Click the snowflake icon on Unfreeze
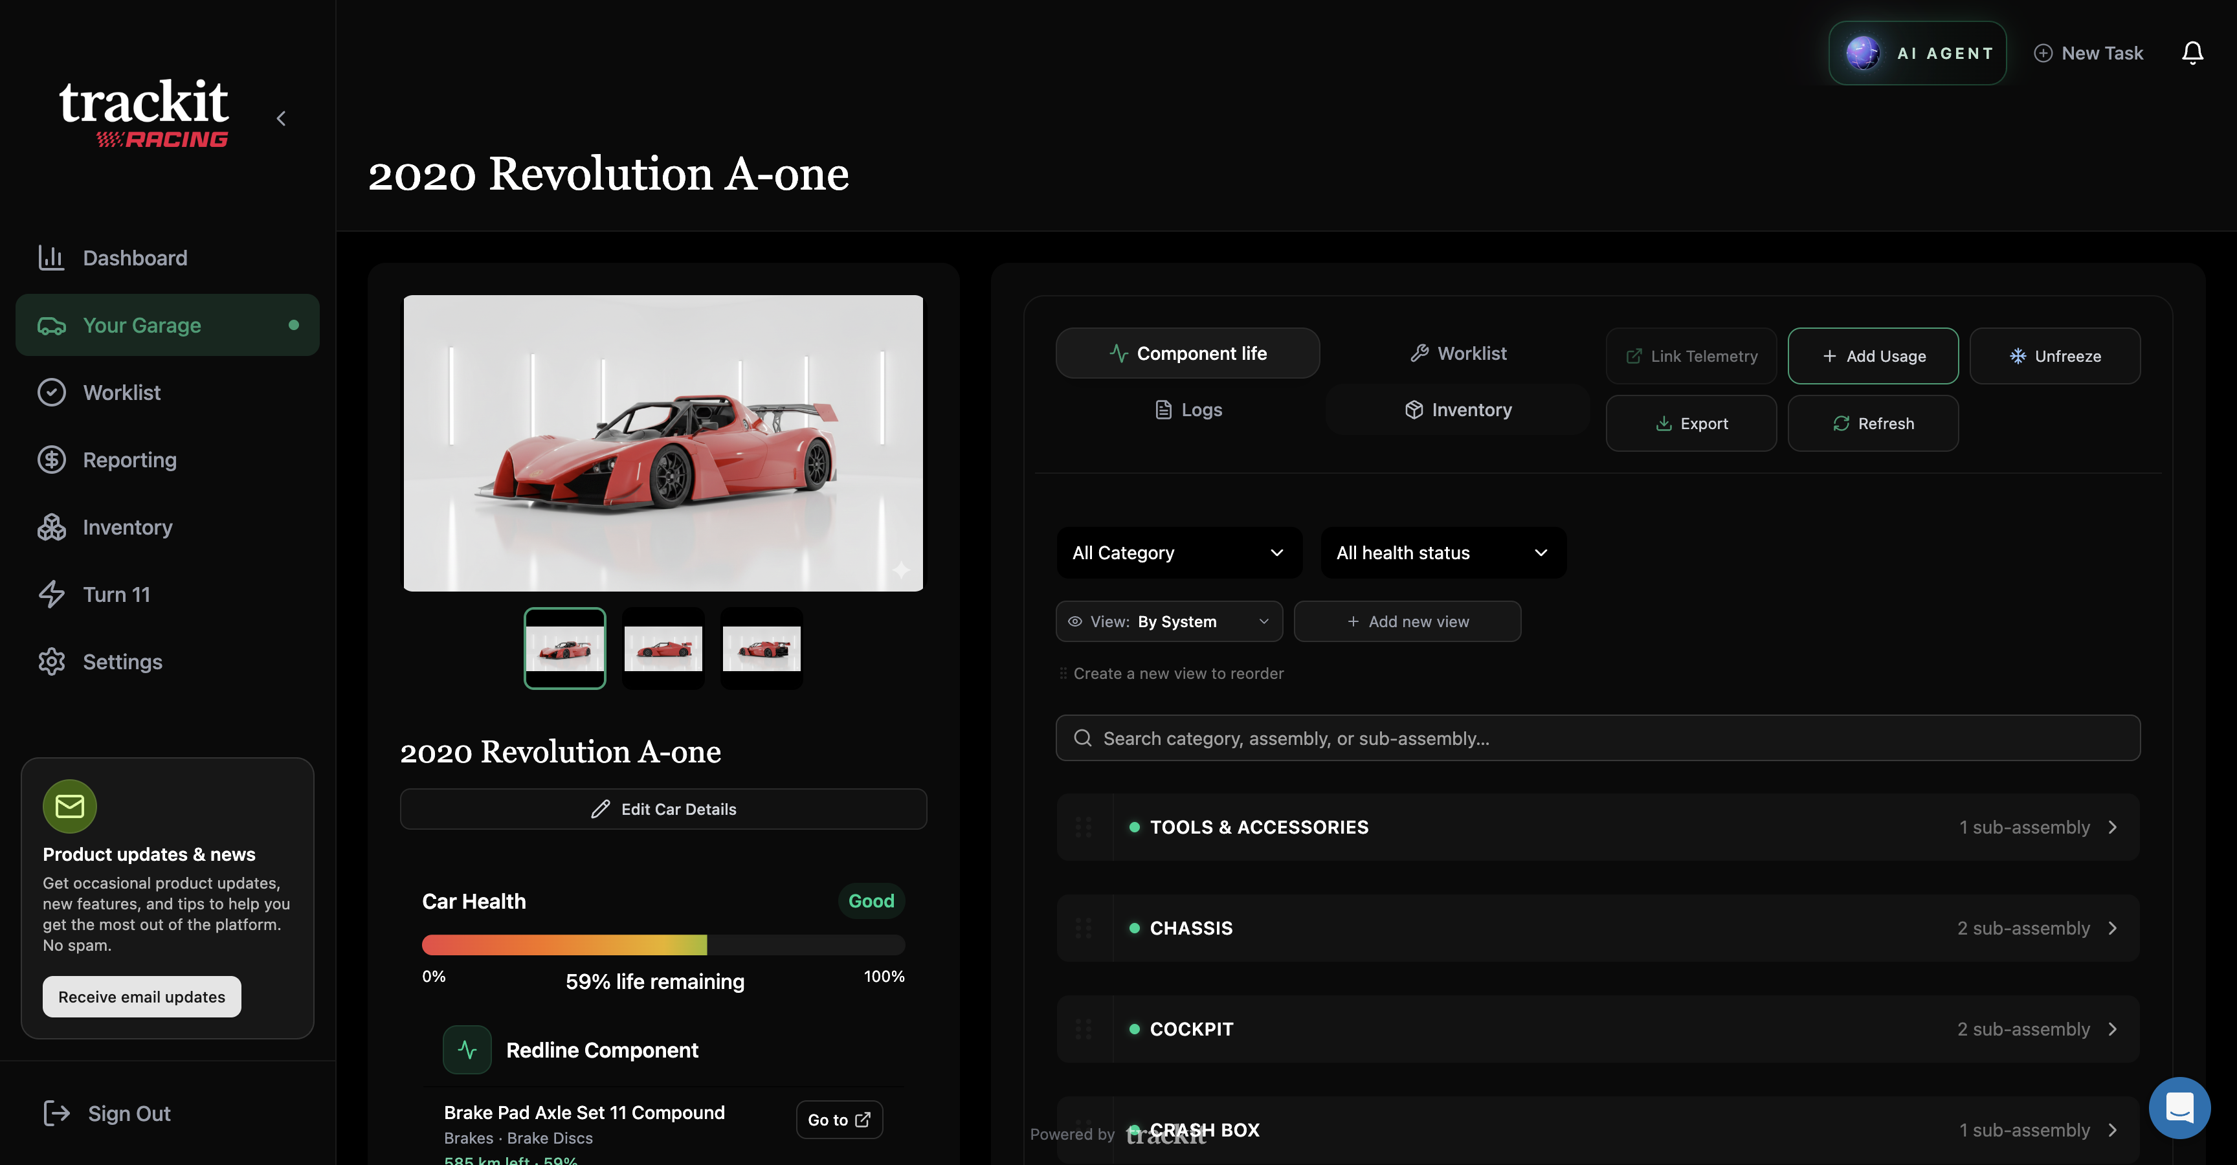The width and height of the screenshot is (2237, 1165). pos(2018,356)
